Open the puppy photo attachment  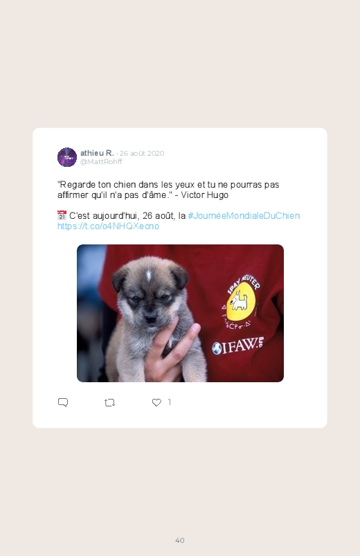click(180, 313)
